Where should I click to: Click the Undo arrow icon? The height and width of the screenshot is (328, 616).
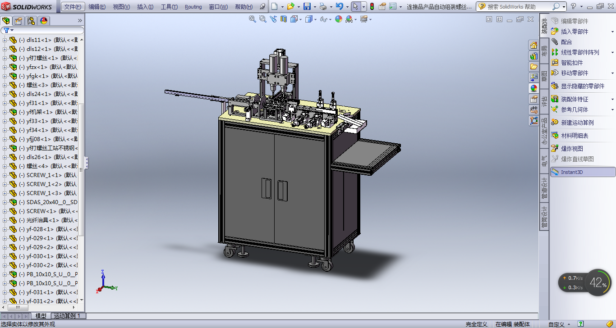click(339, 6)
